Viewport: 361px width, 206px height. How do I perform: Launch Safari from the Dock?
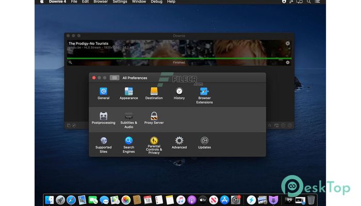[x=71, y=200]
